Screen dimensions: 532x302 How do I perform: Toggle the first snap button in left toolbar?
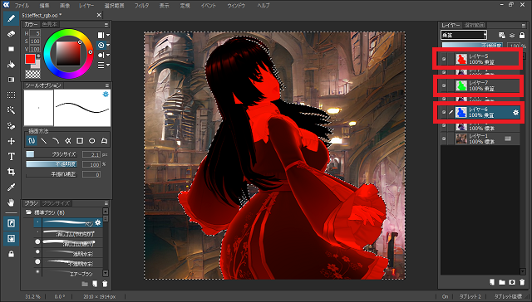tap(11, 223)
